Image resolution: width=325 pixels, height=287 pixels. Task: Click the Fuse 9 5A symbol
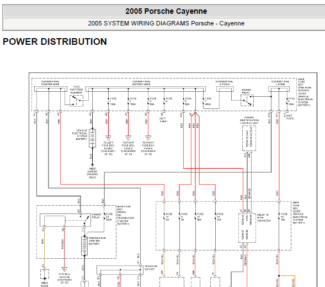pyautogui.click(x=179, y=217)
